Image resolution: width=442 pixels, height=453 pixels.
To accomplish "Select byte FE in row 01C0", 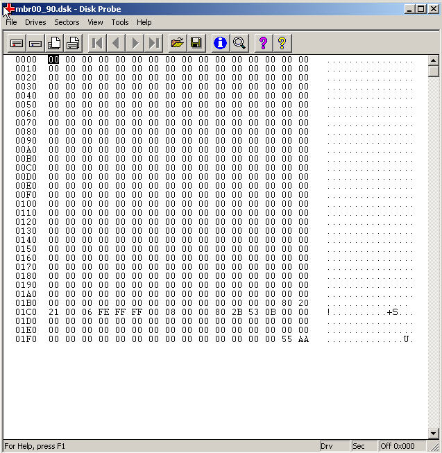I will [103, 312].
